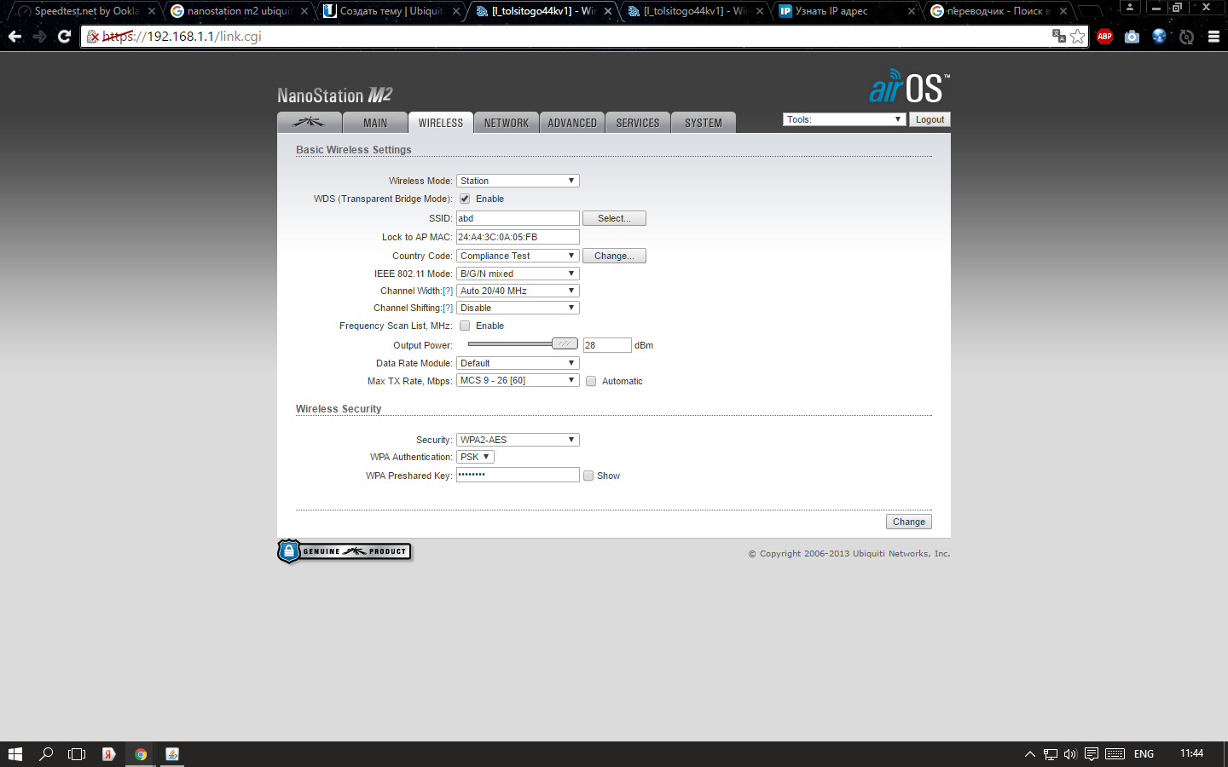Click the SSID Select... button

tap(614, 218)
